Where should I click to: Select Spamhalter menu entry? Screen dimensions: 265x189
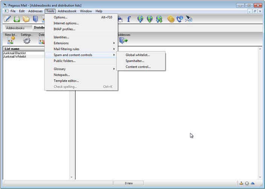[x=135, y=61]
